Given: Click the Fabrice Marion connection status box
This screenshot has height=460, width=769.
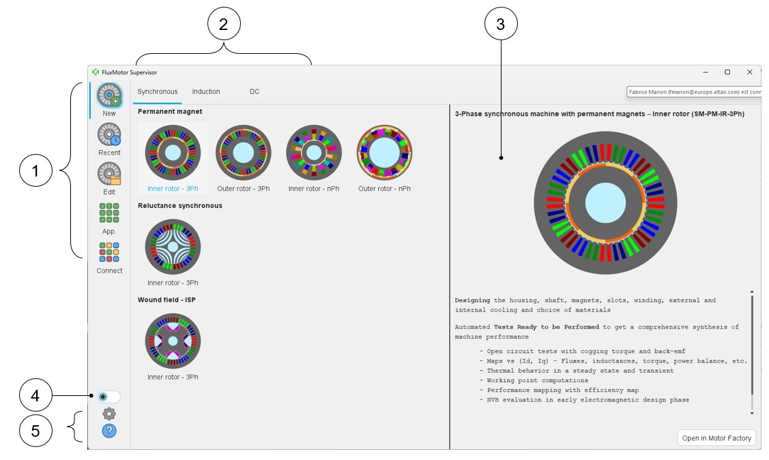Looking at the screenshot, I should pos(694,92).
